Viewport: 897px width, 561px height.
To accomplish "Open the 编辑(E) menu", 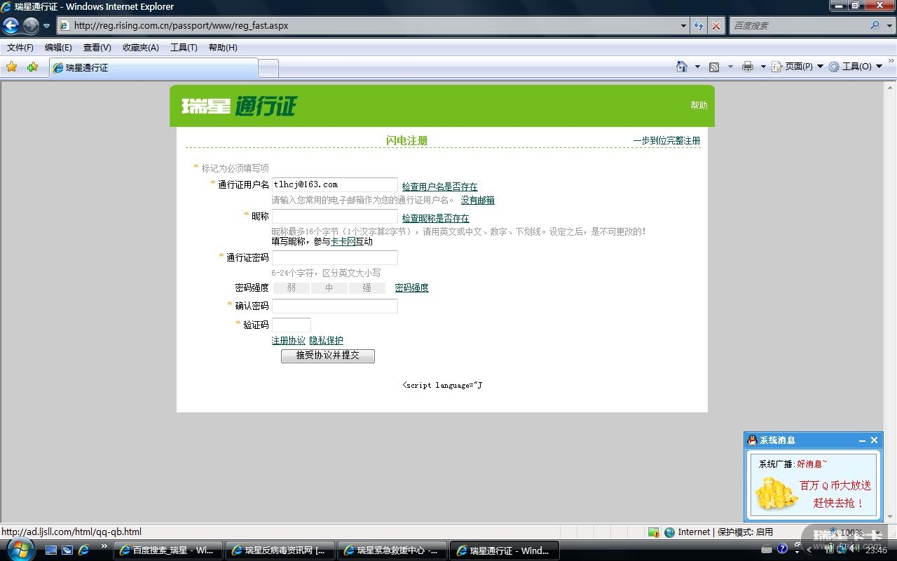I will pyautogui.click(x=58, y=48).
